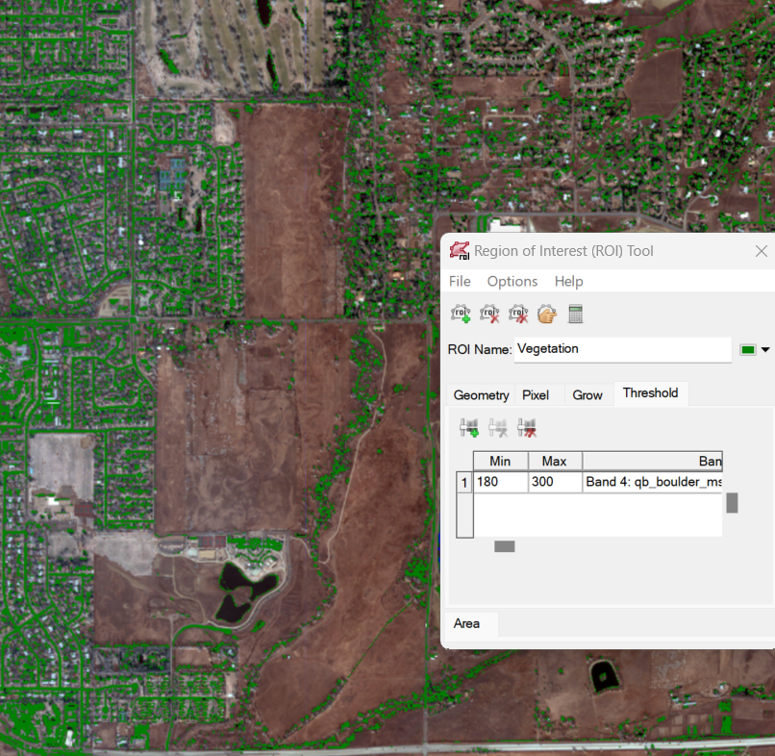775x756 pixels.
Task: Click the calculator statistics icon
Action: click(576, 314)
